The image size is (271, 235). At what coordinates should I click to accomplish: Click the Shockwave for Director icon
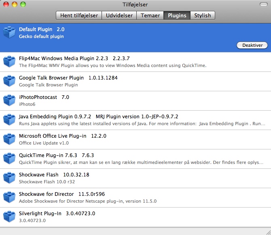point(9,197)
